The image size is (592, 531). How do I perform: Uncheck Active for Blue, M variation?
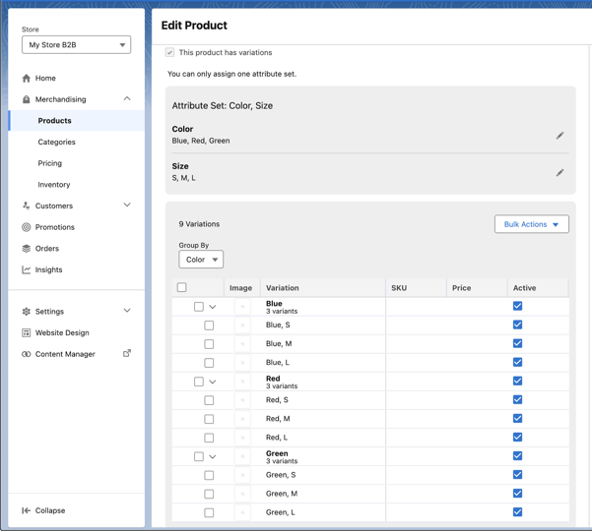tap(517, 344)
